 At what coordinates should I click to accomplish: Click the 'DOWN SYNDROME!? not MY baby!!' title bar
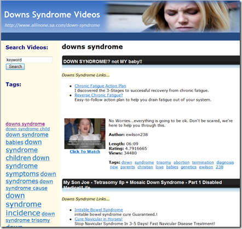[x=151, y=61]
